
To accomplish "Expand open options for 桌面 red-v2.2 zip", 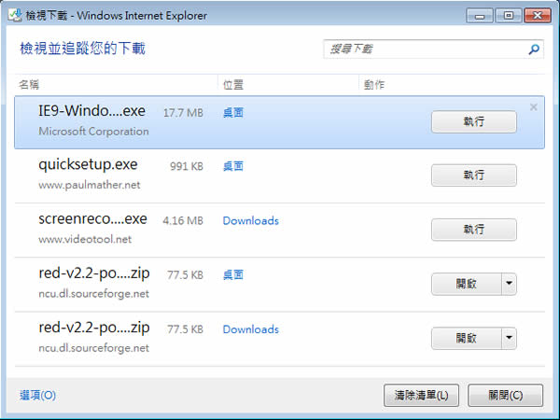I will tap(510, 284).
